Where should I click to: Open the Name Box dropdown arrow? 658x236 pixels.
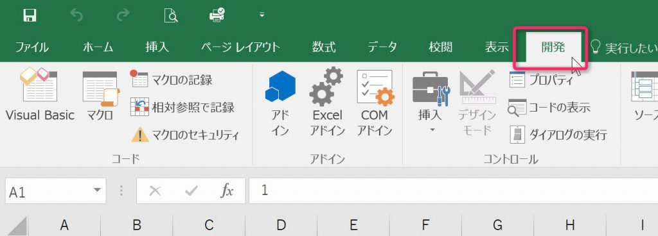click(x=98, y=191)
